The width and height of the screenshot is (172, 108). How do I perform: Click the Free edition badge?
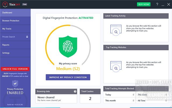click(25, 4)
